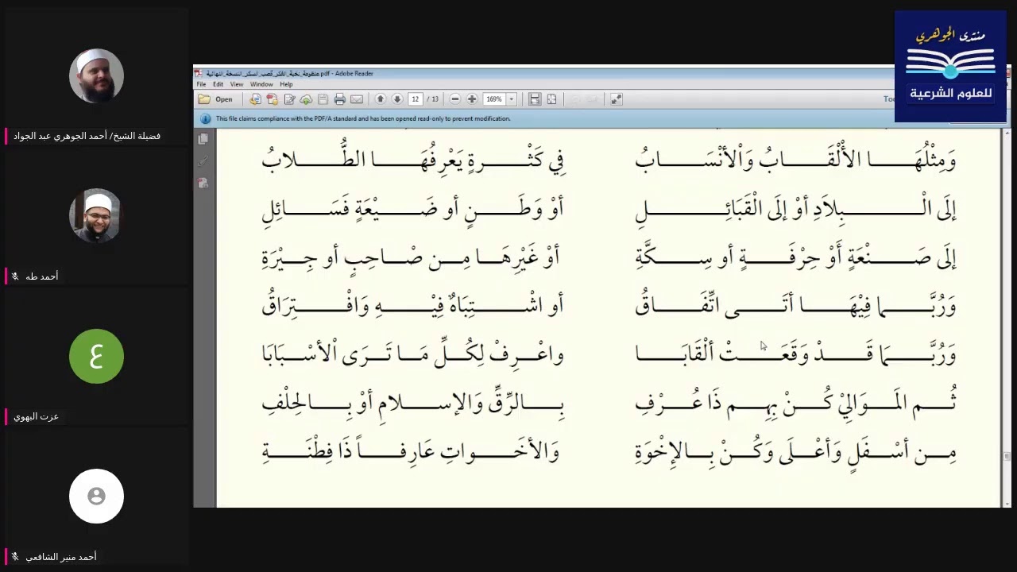
Task: Go to previous page with up arrow
Action: pyautogui.click(x=381, y=99)
